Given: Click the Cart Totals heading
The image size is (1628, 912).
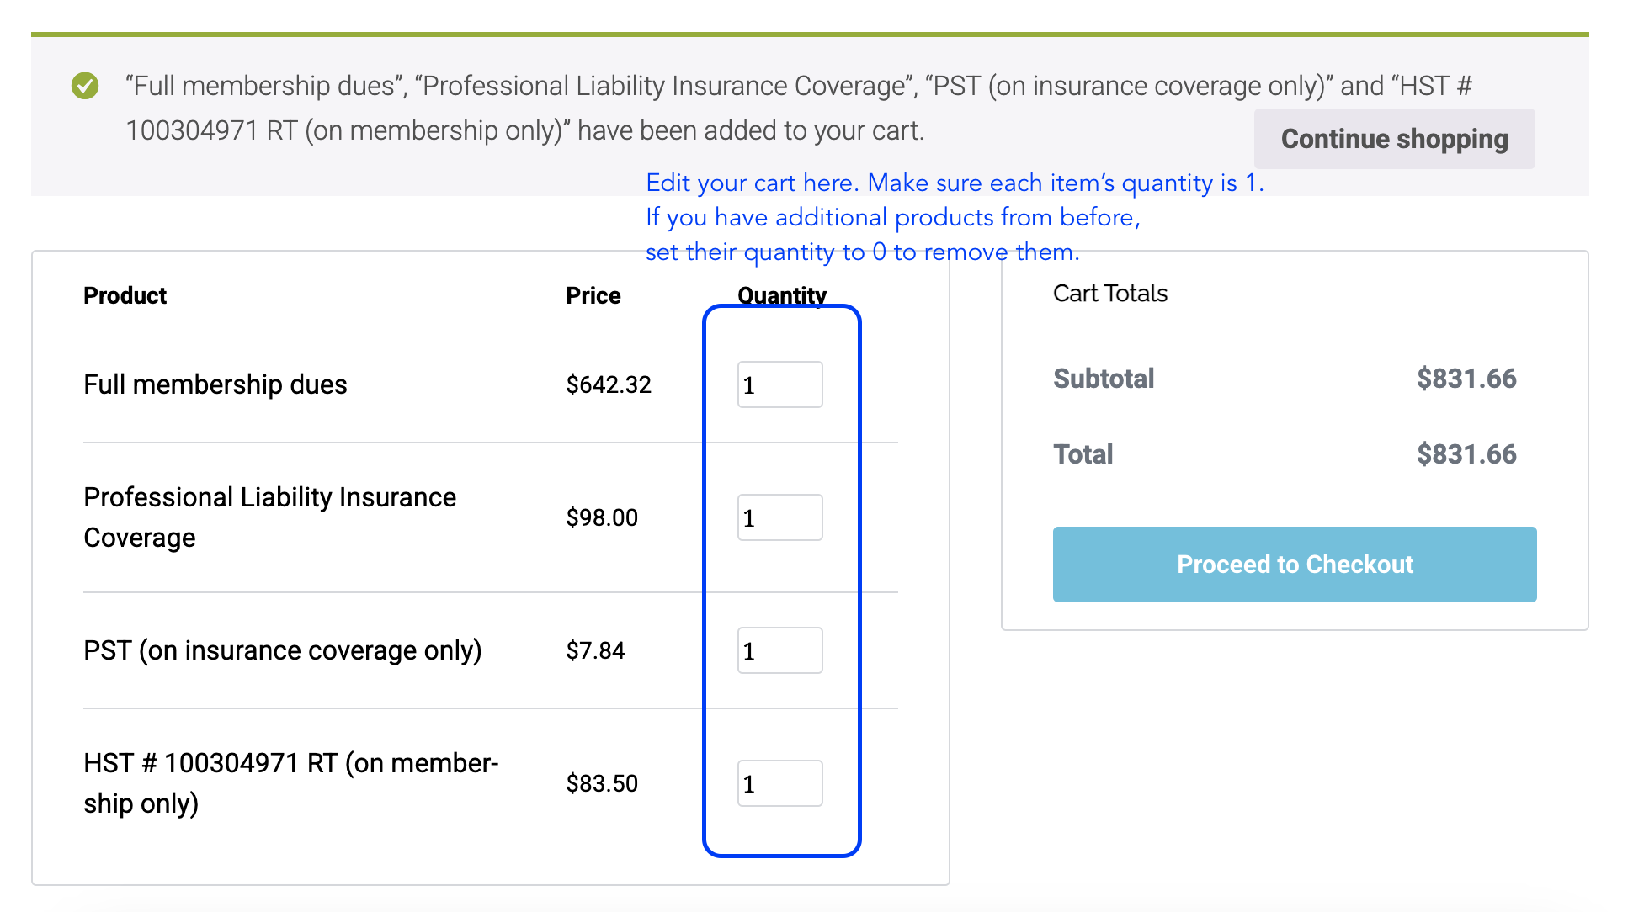Looking at the screenshot, I should tap(1109, 294).
